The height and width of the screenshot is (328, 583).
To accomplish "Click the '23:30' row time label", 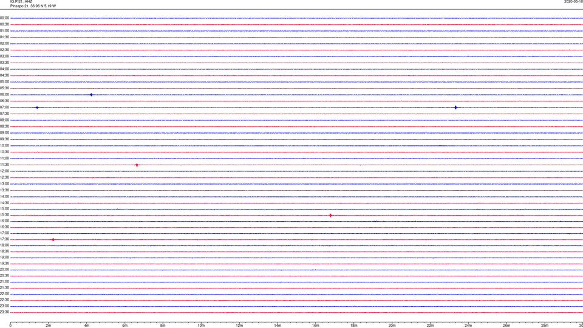I will (x=4, y=312).
